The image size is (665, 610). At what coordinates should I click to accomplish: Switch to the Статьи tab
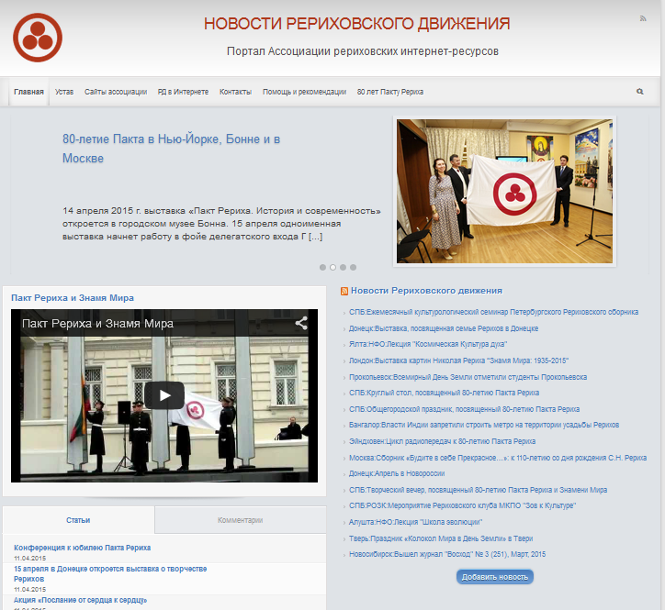[78, 520]
